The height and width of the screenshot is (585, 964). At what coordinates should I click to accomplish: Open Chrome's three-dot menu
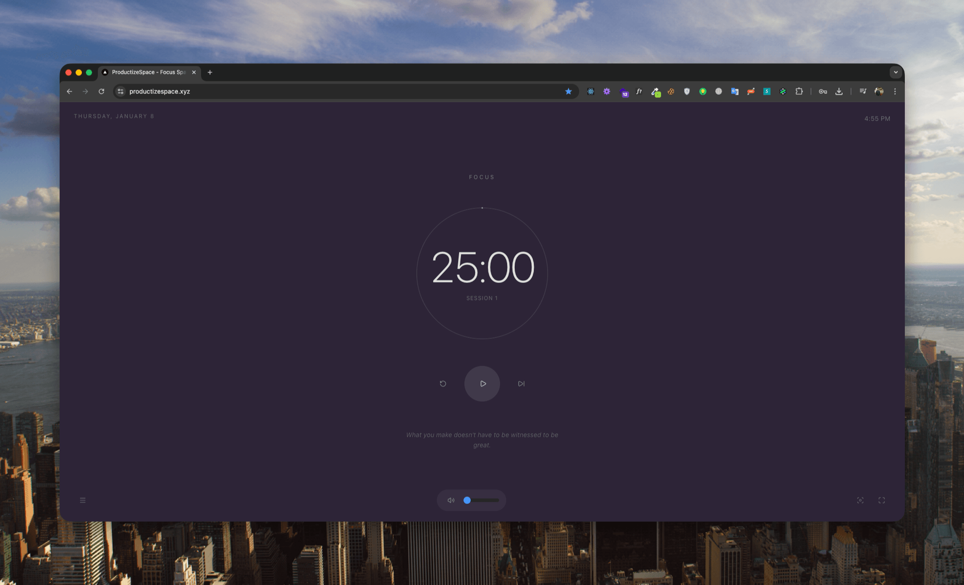click(895, 91)
